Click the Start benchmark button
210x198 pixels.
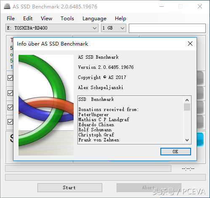click(x=70, y=187)
